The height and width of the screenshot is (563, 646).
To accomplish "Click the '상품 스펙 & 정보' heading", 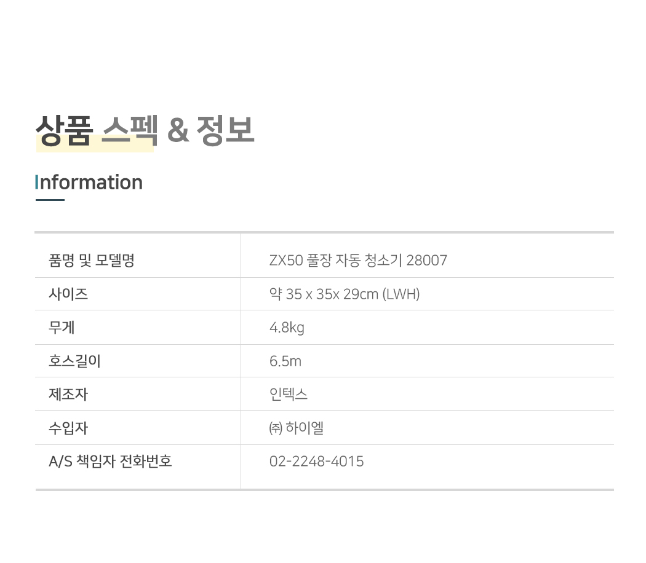I will tap(145, 130).
